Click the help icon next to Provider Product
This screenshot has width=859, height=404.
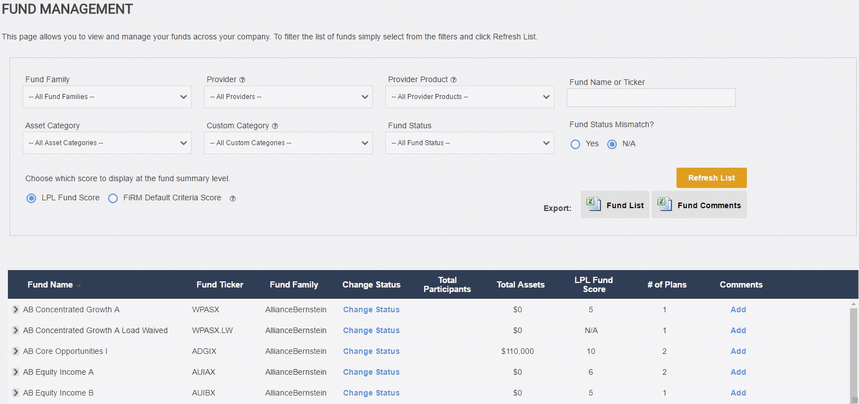pos(453,80)
